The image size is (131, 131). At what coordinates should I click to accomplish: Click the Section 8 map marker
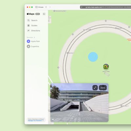coord(90,29)
